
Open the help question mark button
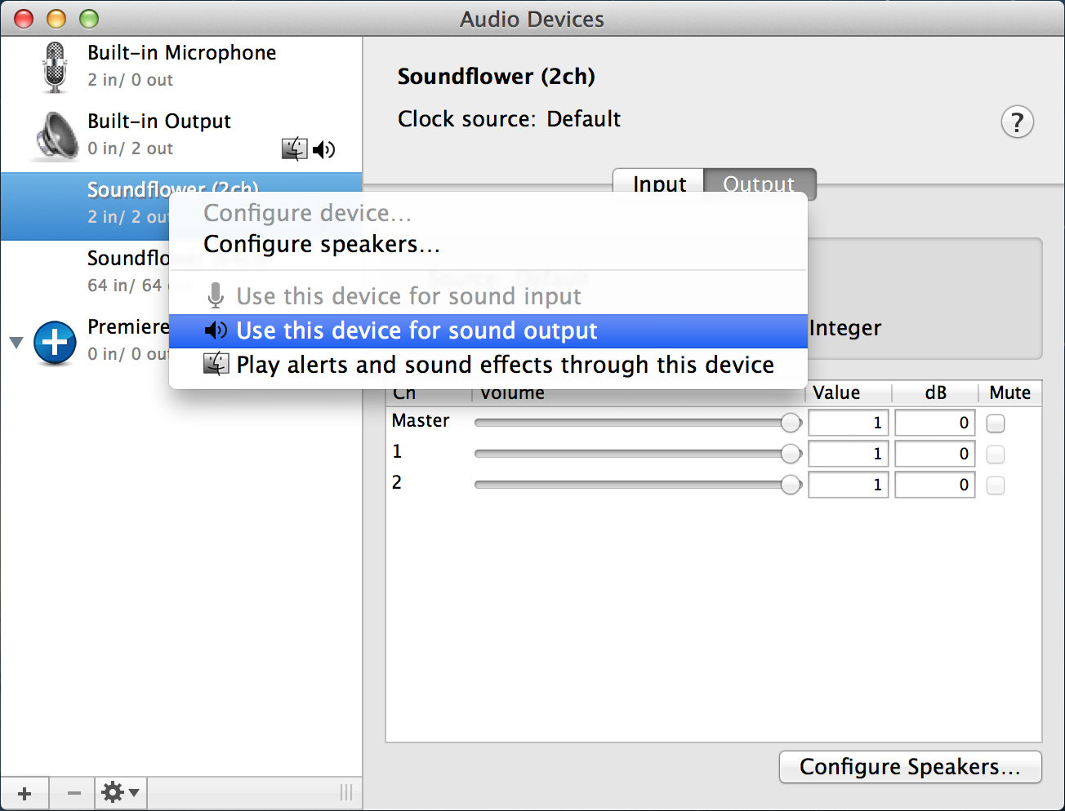1017,122
